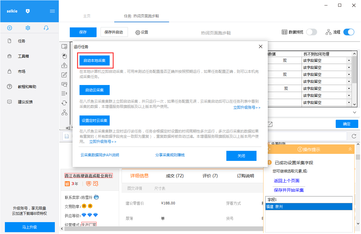Toggle the 流程 switch off
This screenshot has height=234, width=361.
[x=349, y=32]
